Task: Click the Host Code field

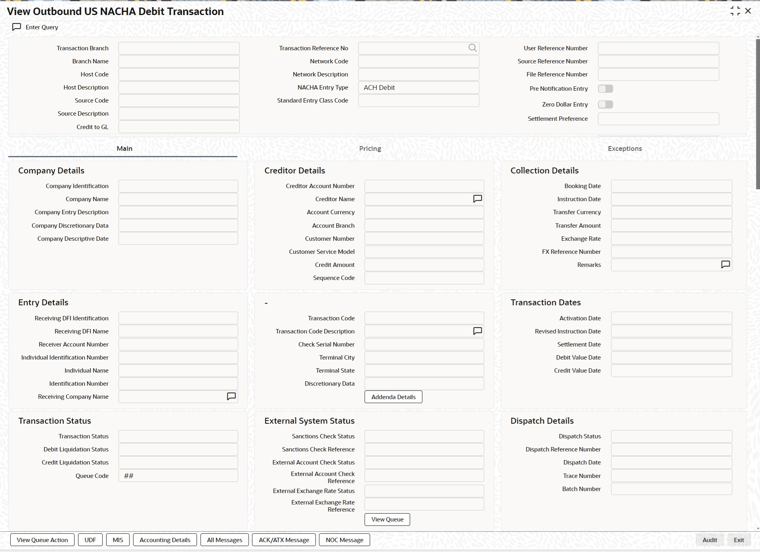Action: click(x=179, y=74)
